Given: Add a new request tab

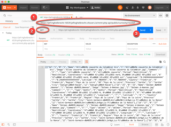Looking at the screenshot, I should tap(77, 17).
